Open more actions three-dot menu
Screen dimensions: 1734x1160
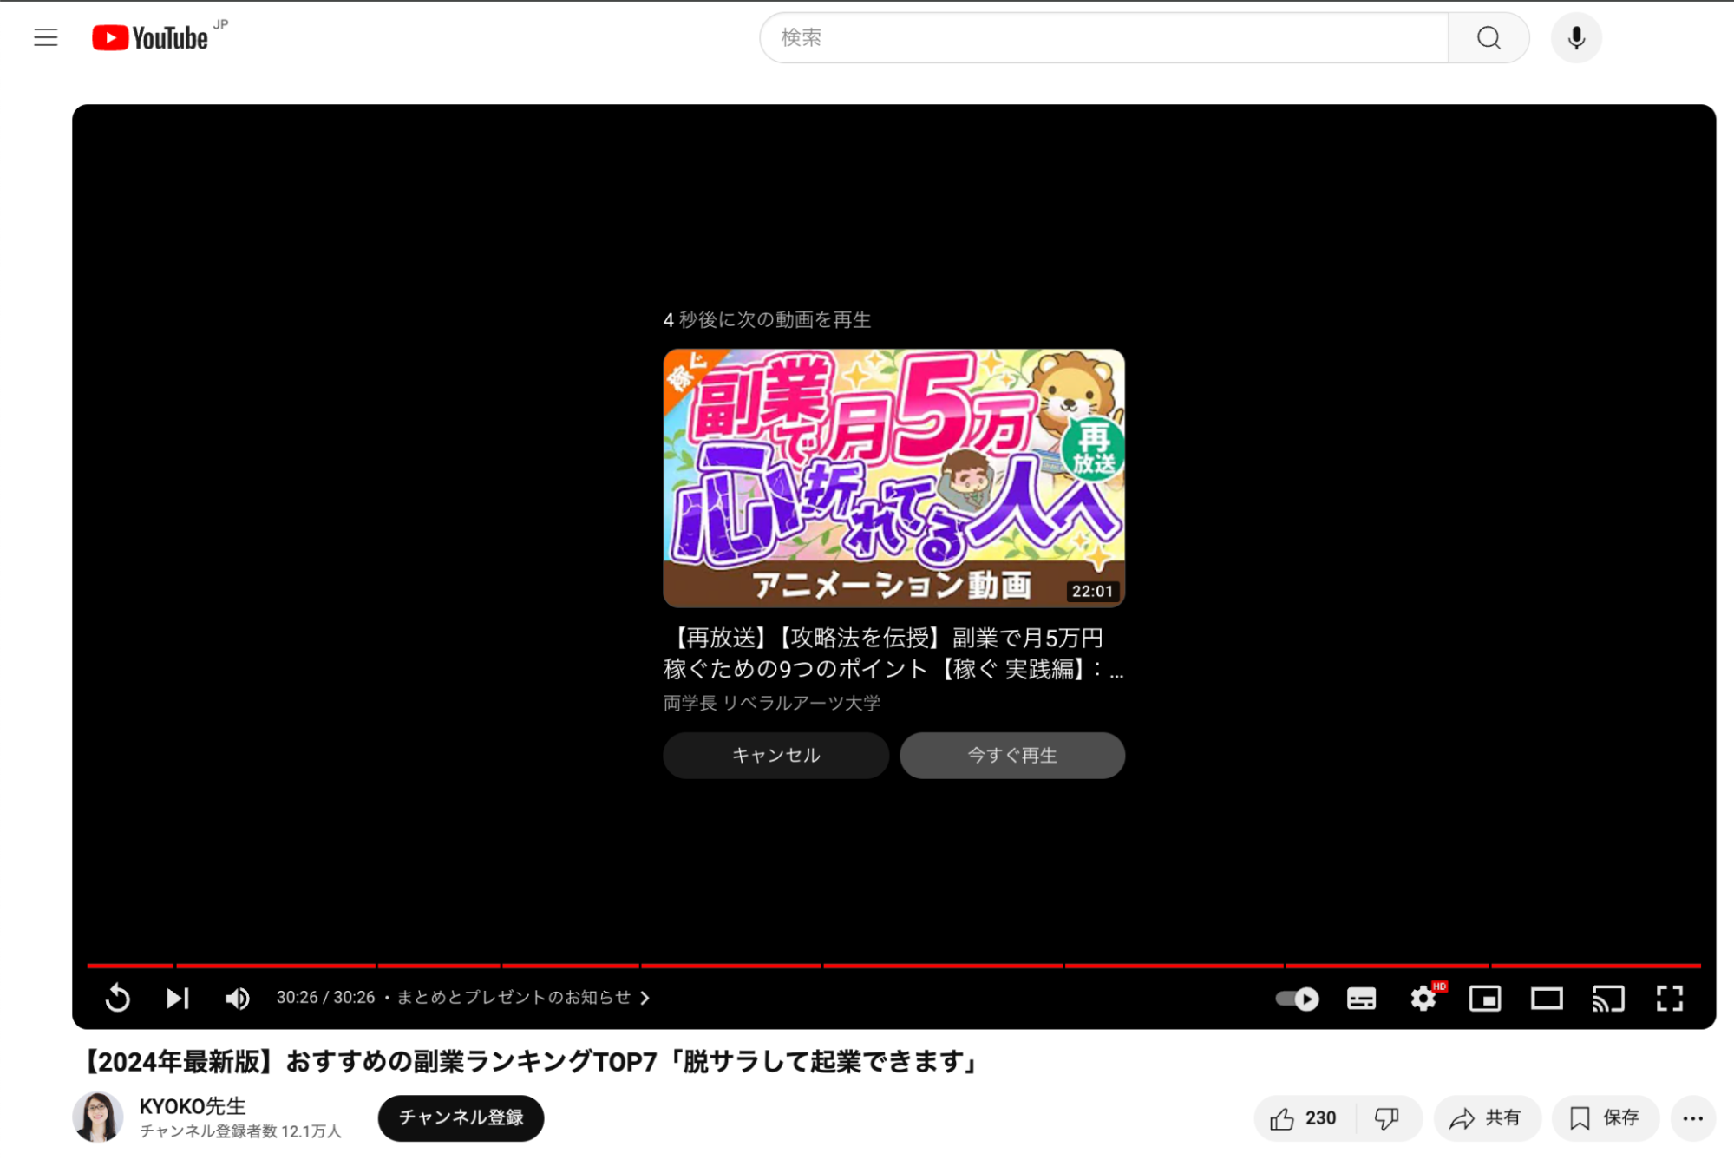click(x=1692, y=1117)
